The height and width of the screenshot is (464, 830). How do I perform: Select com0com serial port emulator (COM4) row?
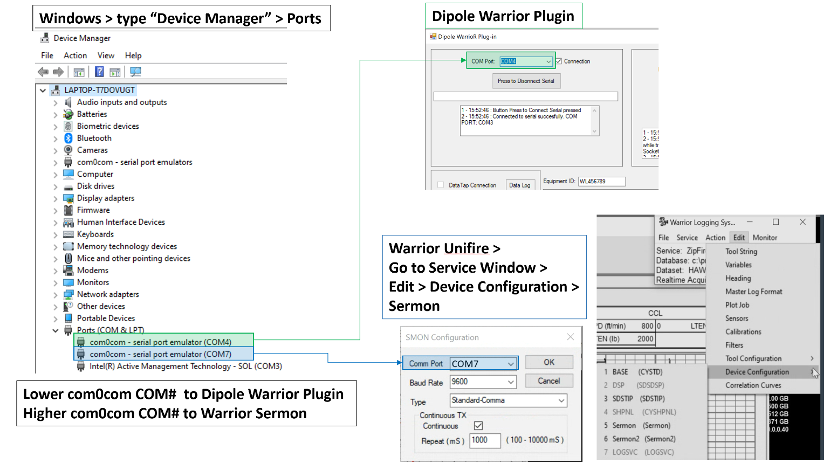coord(163,342)
